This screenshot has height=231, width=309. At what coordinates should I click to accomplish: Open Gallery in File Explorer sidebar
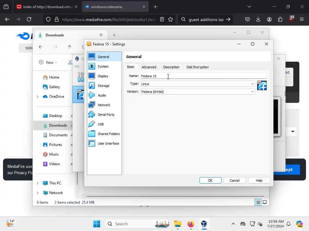pos(51,87)
